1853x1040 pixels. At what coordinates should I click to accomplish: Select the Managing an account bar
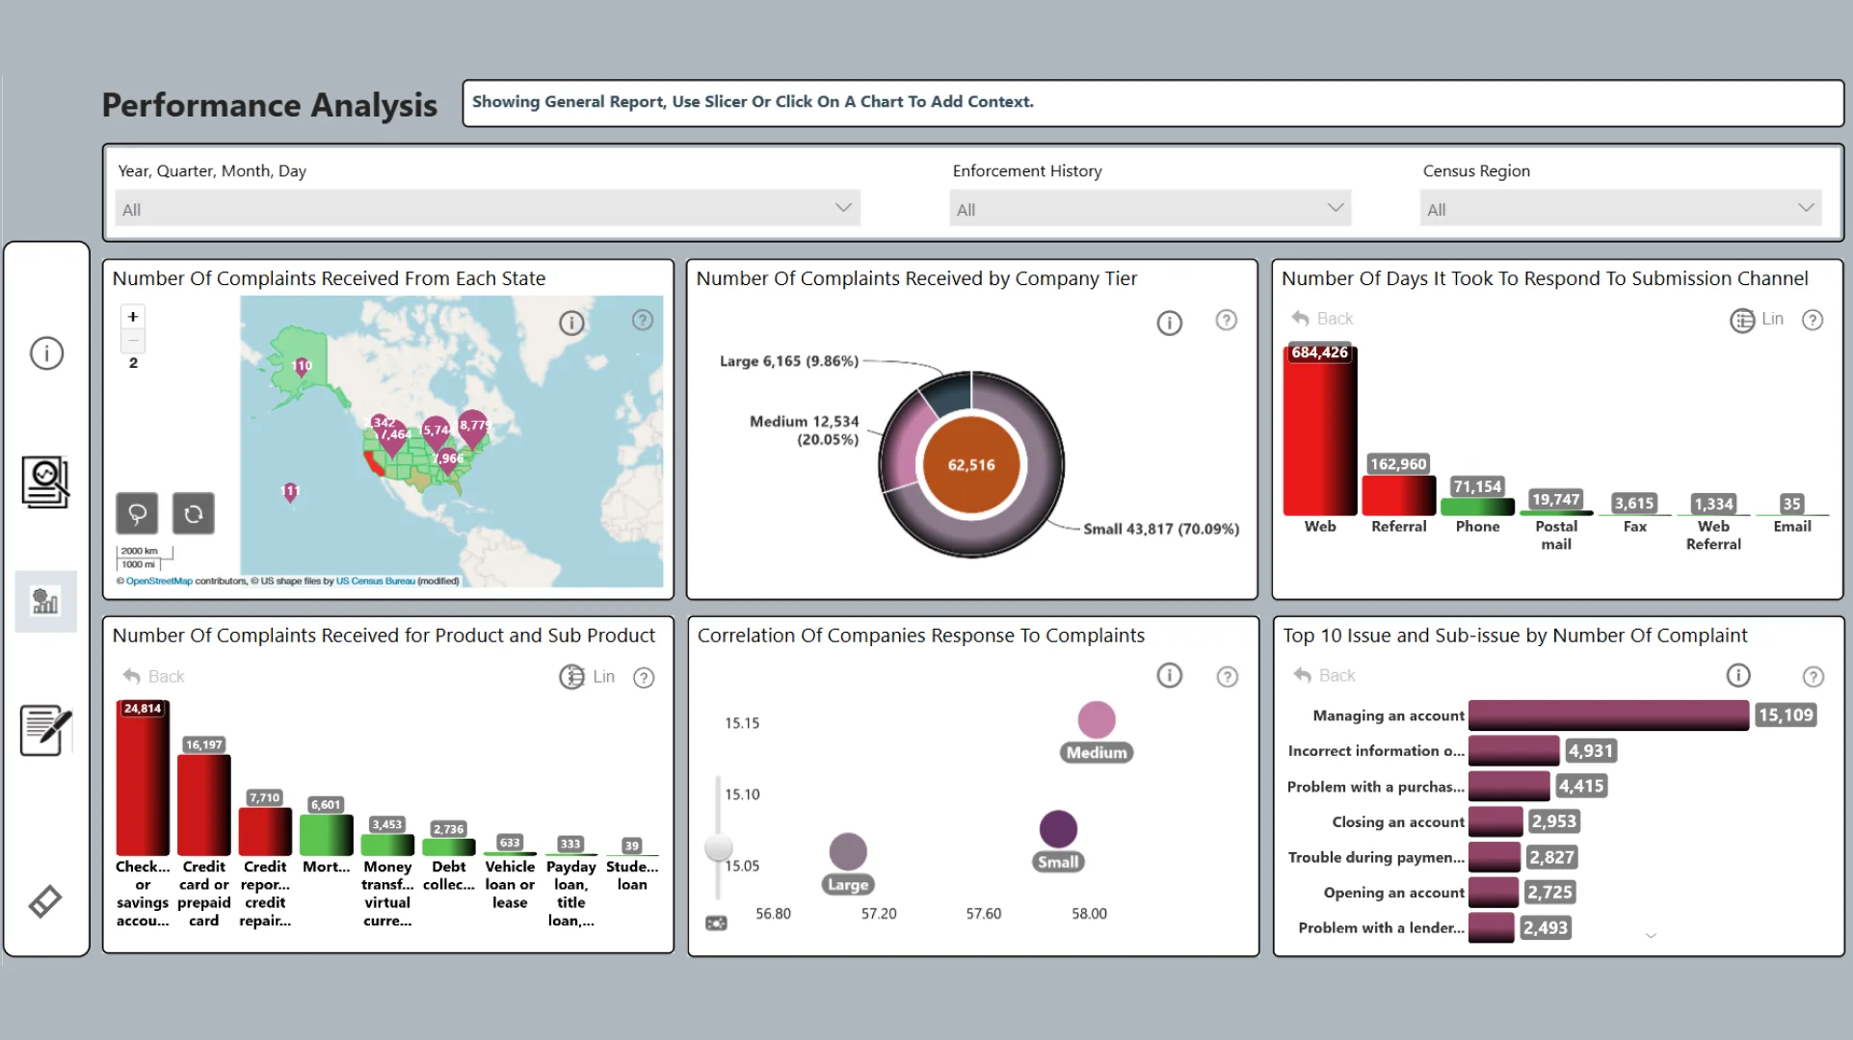pos(1607,715)
